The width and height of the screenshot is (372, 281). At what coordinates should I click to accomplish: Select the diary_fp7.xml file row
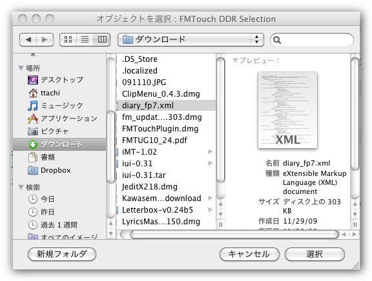coord(166,105)
